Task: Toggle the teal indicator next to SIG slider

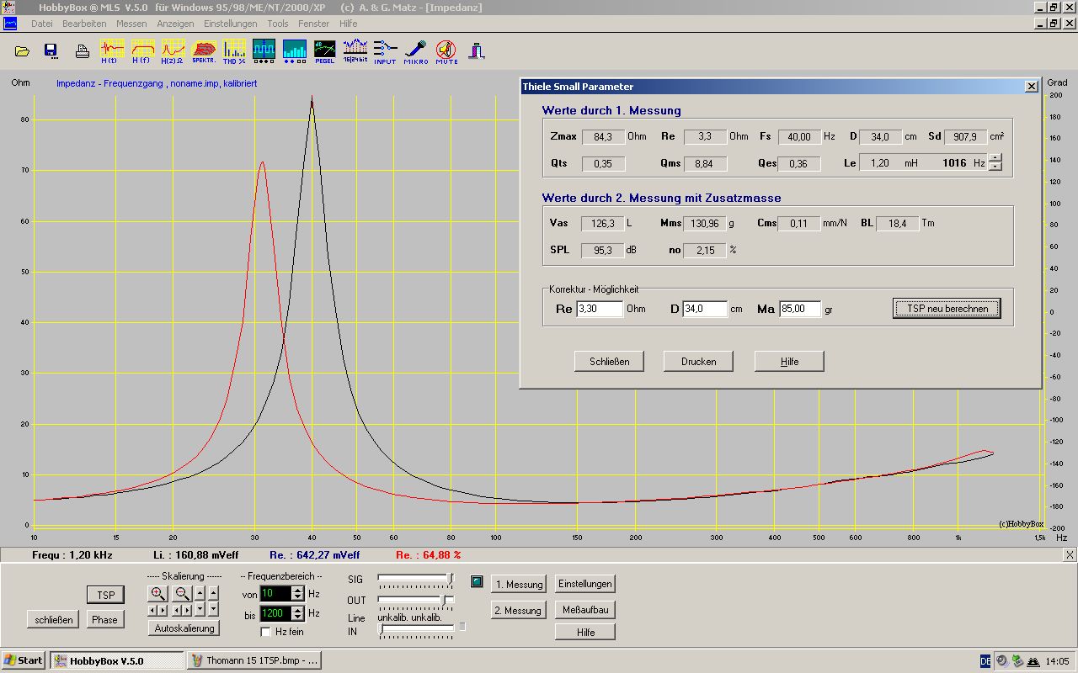Action: pos(477,581)
